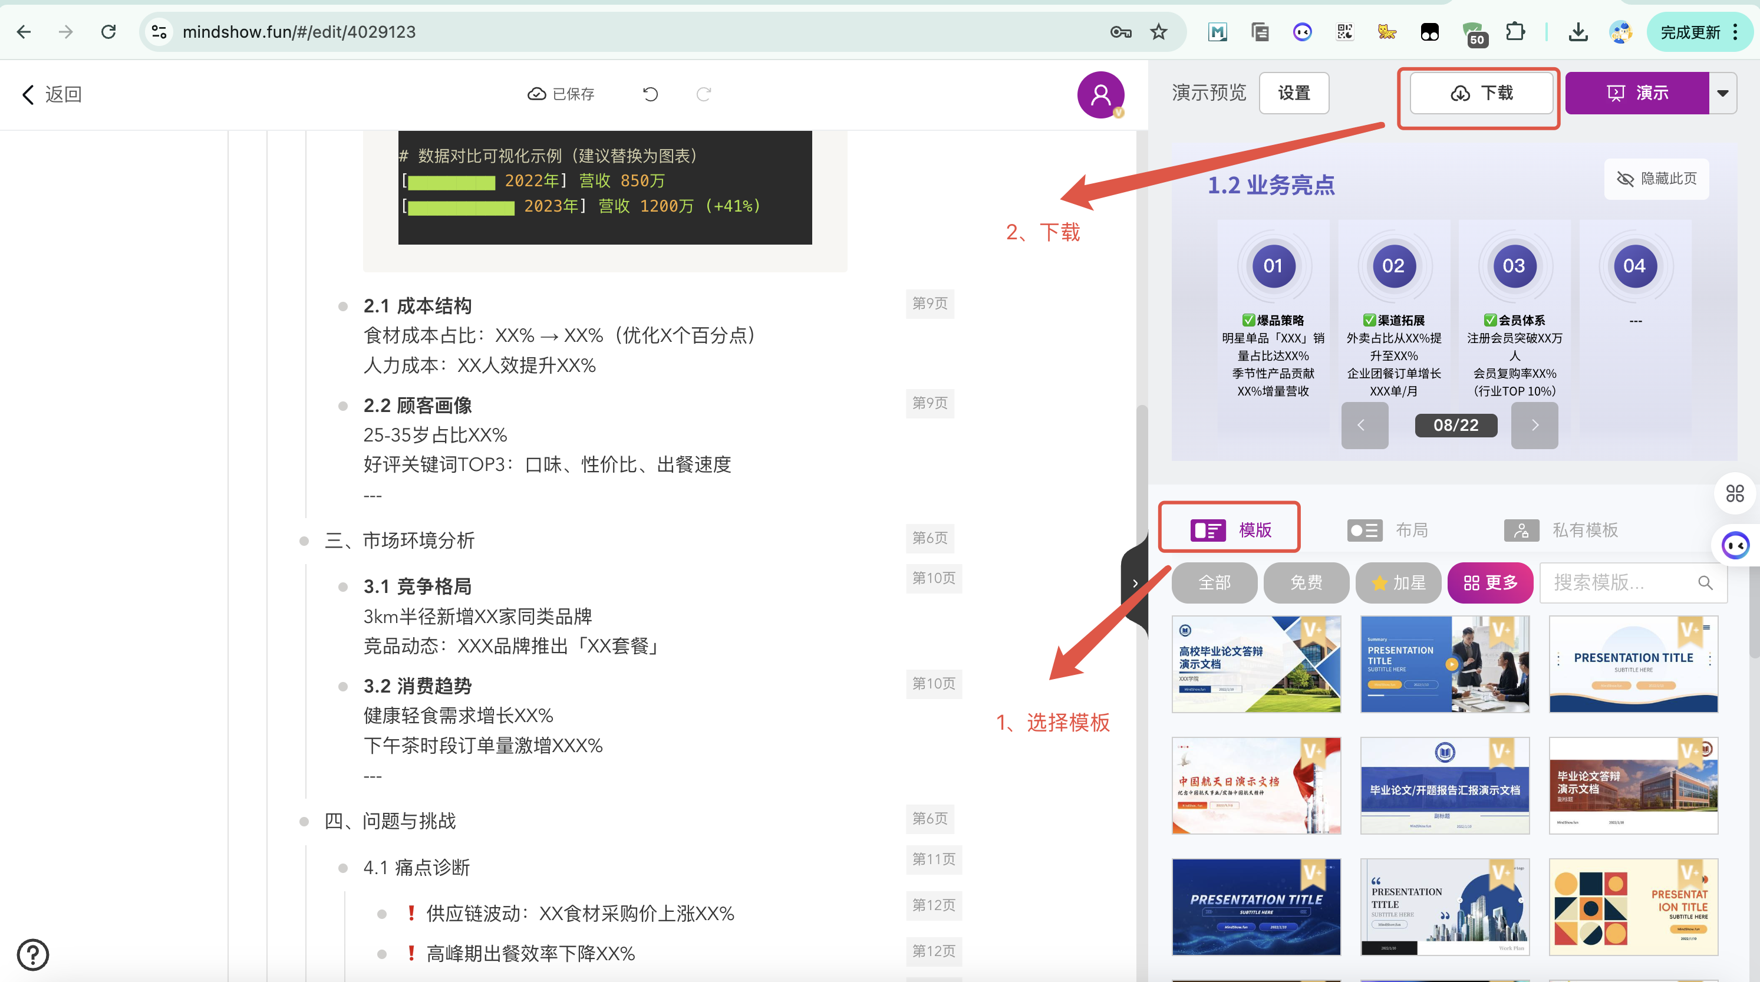Open the purple user avatar icon
The image size is (1760, 982).
(1100, 94)
